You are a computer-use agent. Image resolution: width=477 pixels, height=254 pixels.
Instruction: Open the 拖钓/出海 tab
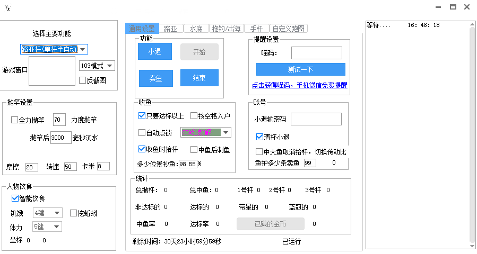click(x=226, y=29)
